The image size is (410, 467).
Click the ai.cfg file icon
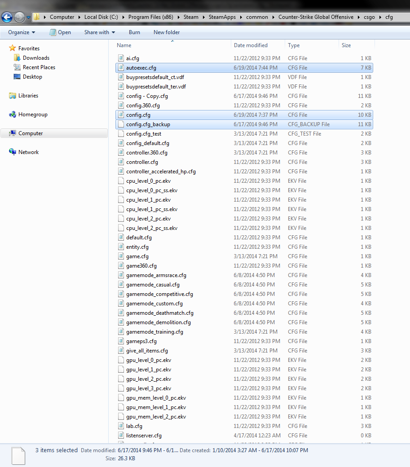121,58
